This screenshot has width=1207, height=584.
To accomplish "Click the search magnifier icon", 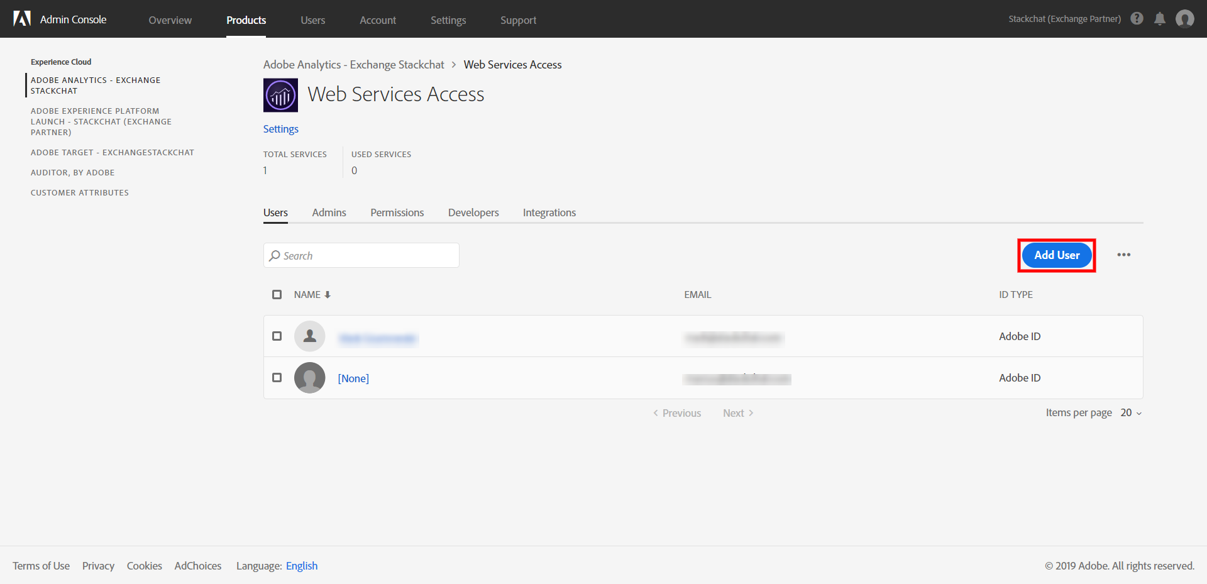I will tap(275, 256).
